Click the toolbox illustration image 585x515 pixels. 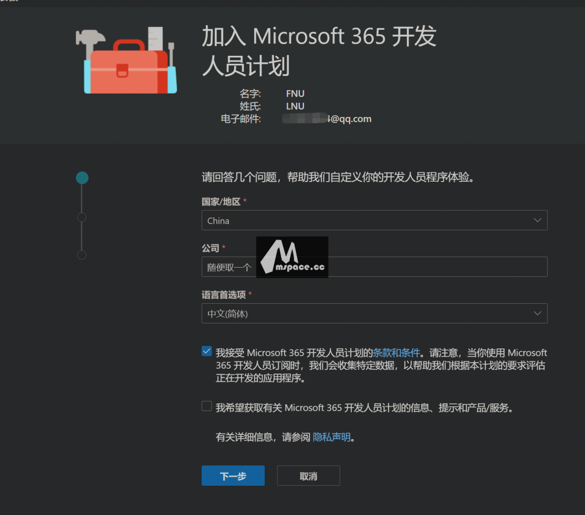pyautogui.click(x=127, y=60)
